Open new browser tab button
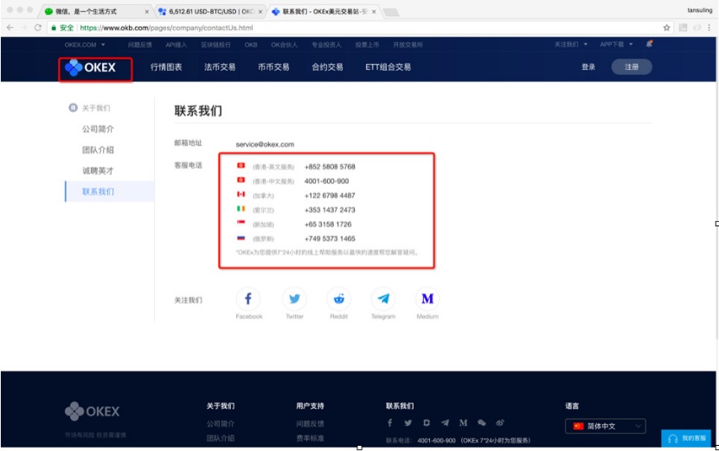This screenshot has height=451, width=719. (391, 12)
